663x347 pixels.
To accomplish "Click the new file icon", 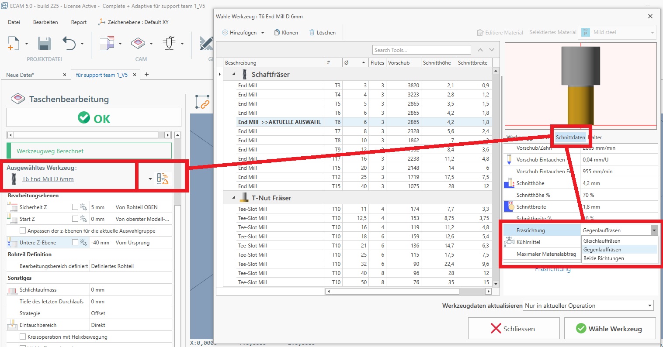I will tap(14, 44).
